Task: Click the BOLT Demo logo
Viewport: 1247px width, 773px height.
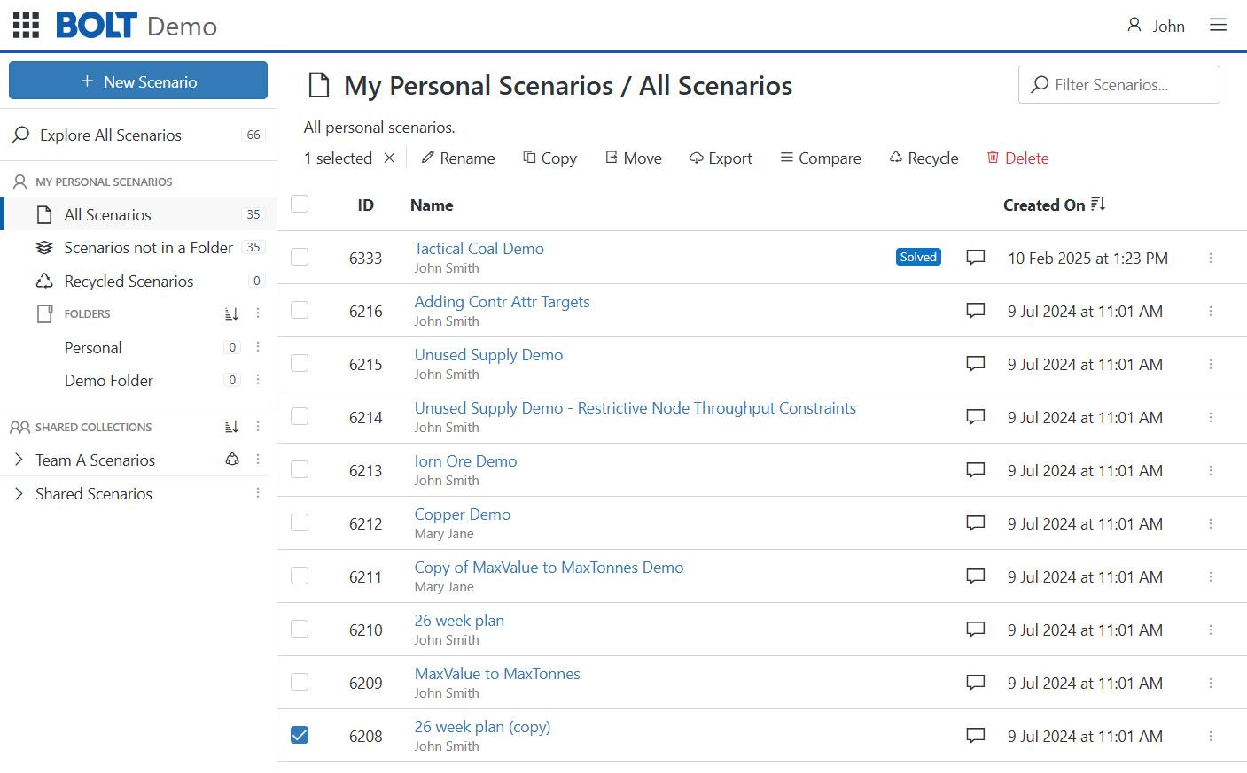Action: 136,26
